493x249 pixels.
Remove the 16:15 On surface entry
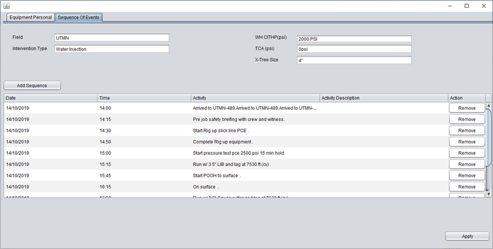pyautogui.click(x=466, y=187)
